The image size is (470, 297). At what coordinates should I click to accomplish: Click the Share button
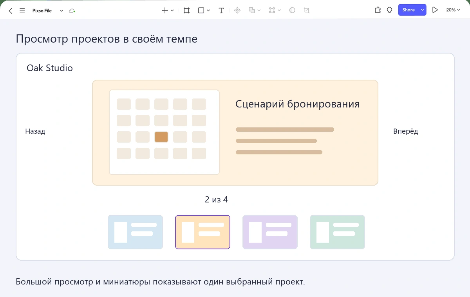click(x=409, y=10)
